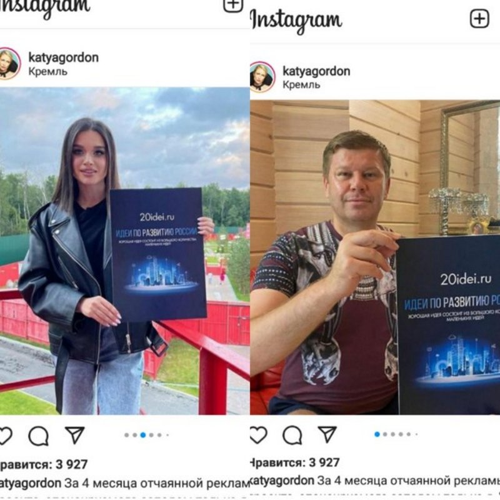Open photo of man holding 20idei.ru poster
This screenshot has height=500, width=500.
point(375,257)
